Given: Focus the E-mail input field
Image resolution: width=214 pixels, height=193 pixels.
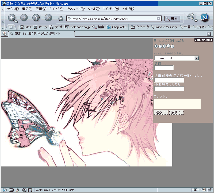Looking at the screenshot, I should [x=169, y=80].
